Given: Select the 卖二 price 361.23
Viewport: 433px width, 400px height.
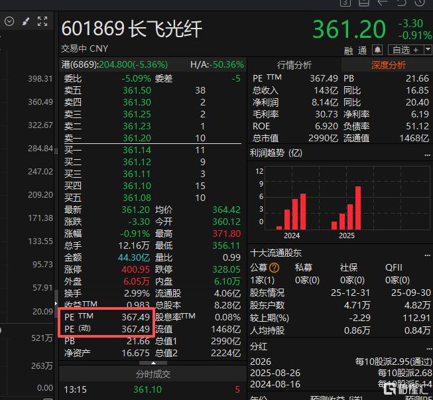Looking at the screenshot, I should pyautogui.click(x=137, y=126).
